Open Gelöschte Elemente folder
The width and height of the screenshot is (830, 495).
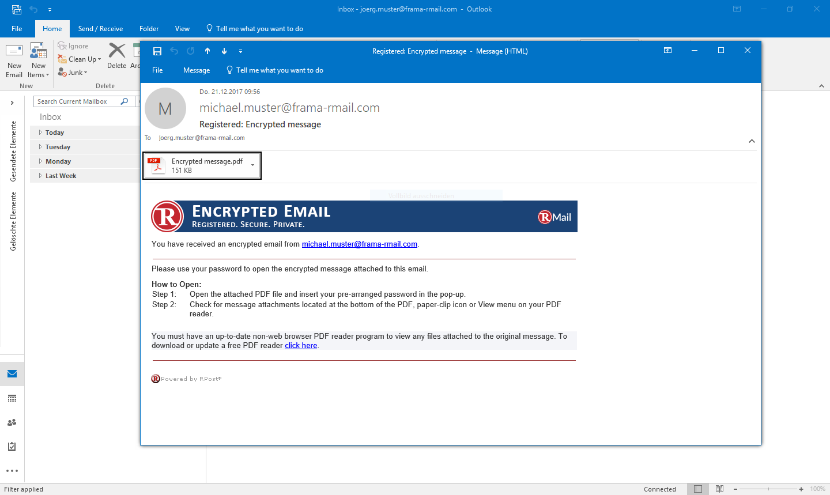[13, 221]
